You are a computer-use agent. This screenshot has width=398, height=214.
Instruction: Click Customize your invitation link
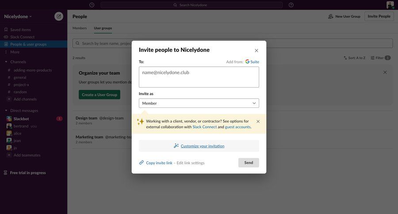click(202, 146)
